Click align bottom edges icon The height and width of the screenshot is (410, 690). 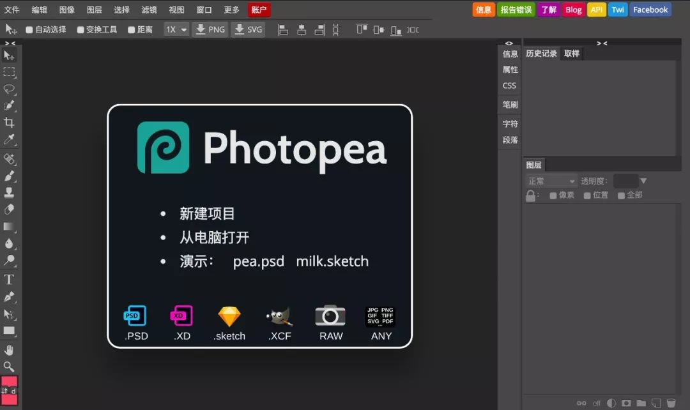pyautogui.click(x=396, y=30)
